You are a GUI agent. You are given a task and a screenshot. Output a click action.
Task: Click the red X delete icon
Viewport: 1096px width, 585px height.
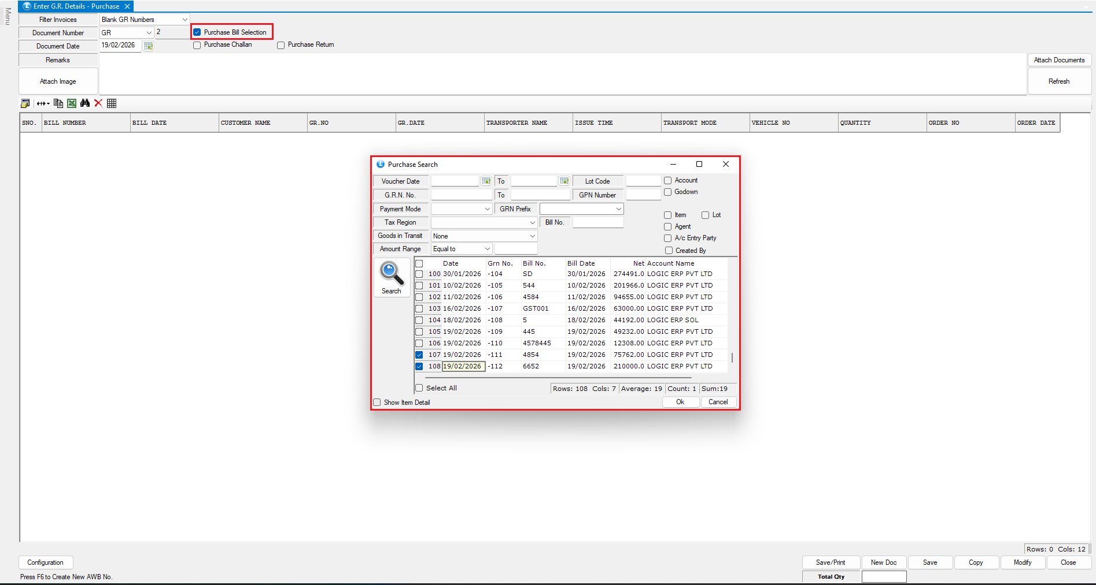98,103
